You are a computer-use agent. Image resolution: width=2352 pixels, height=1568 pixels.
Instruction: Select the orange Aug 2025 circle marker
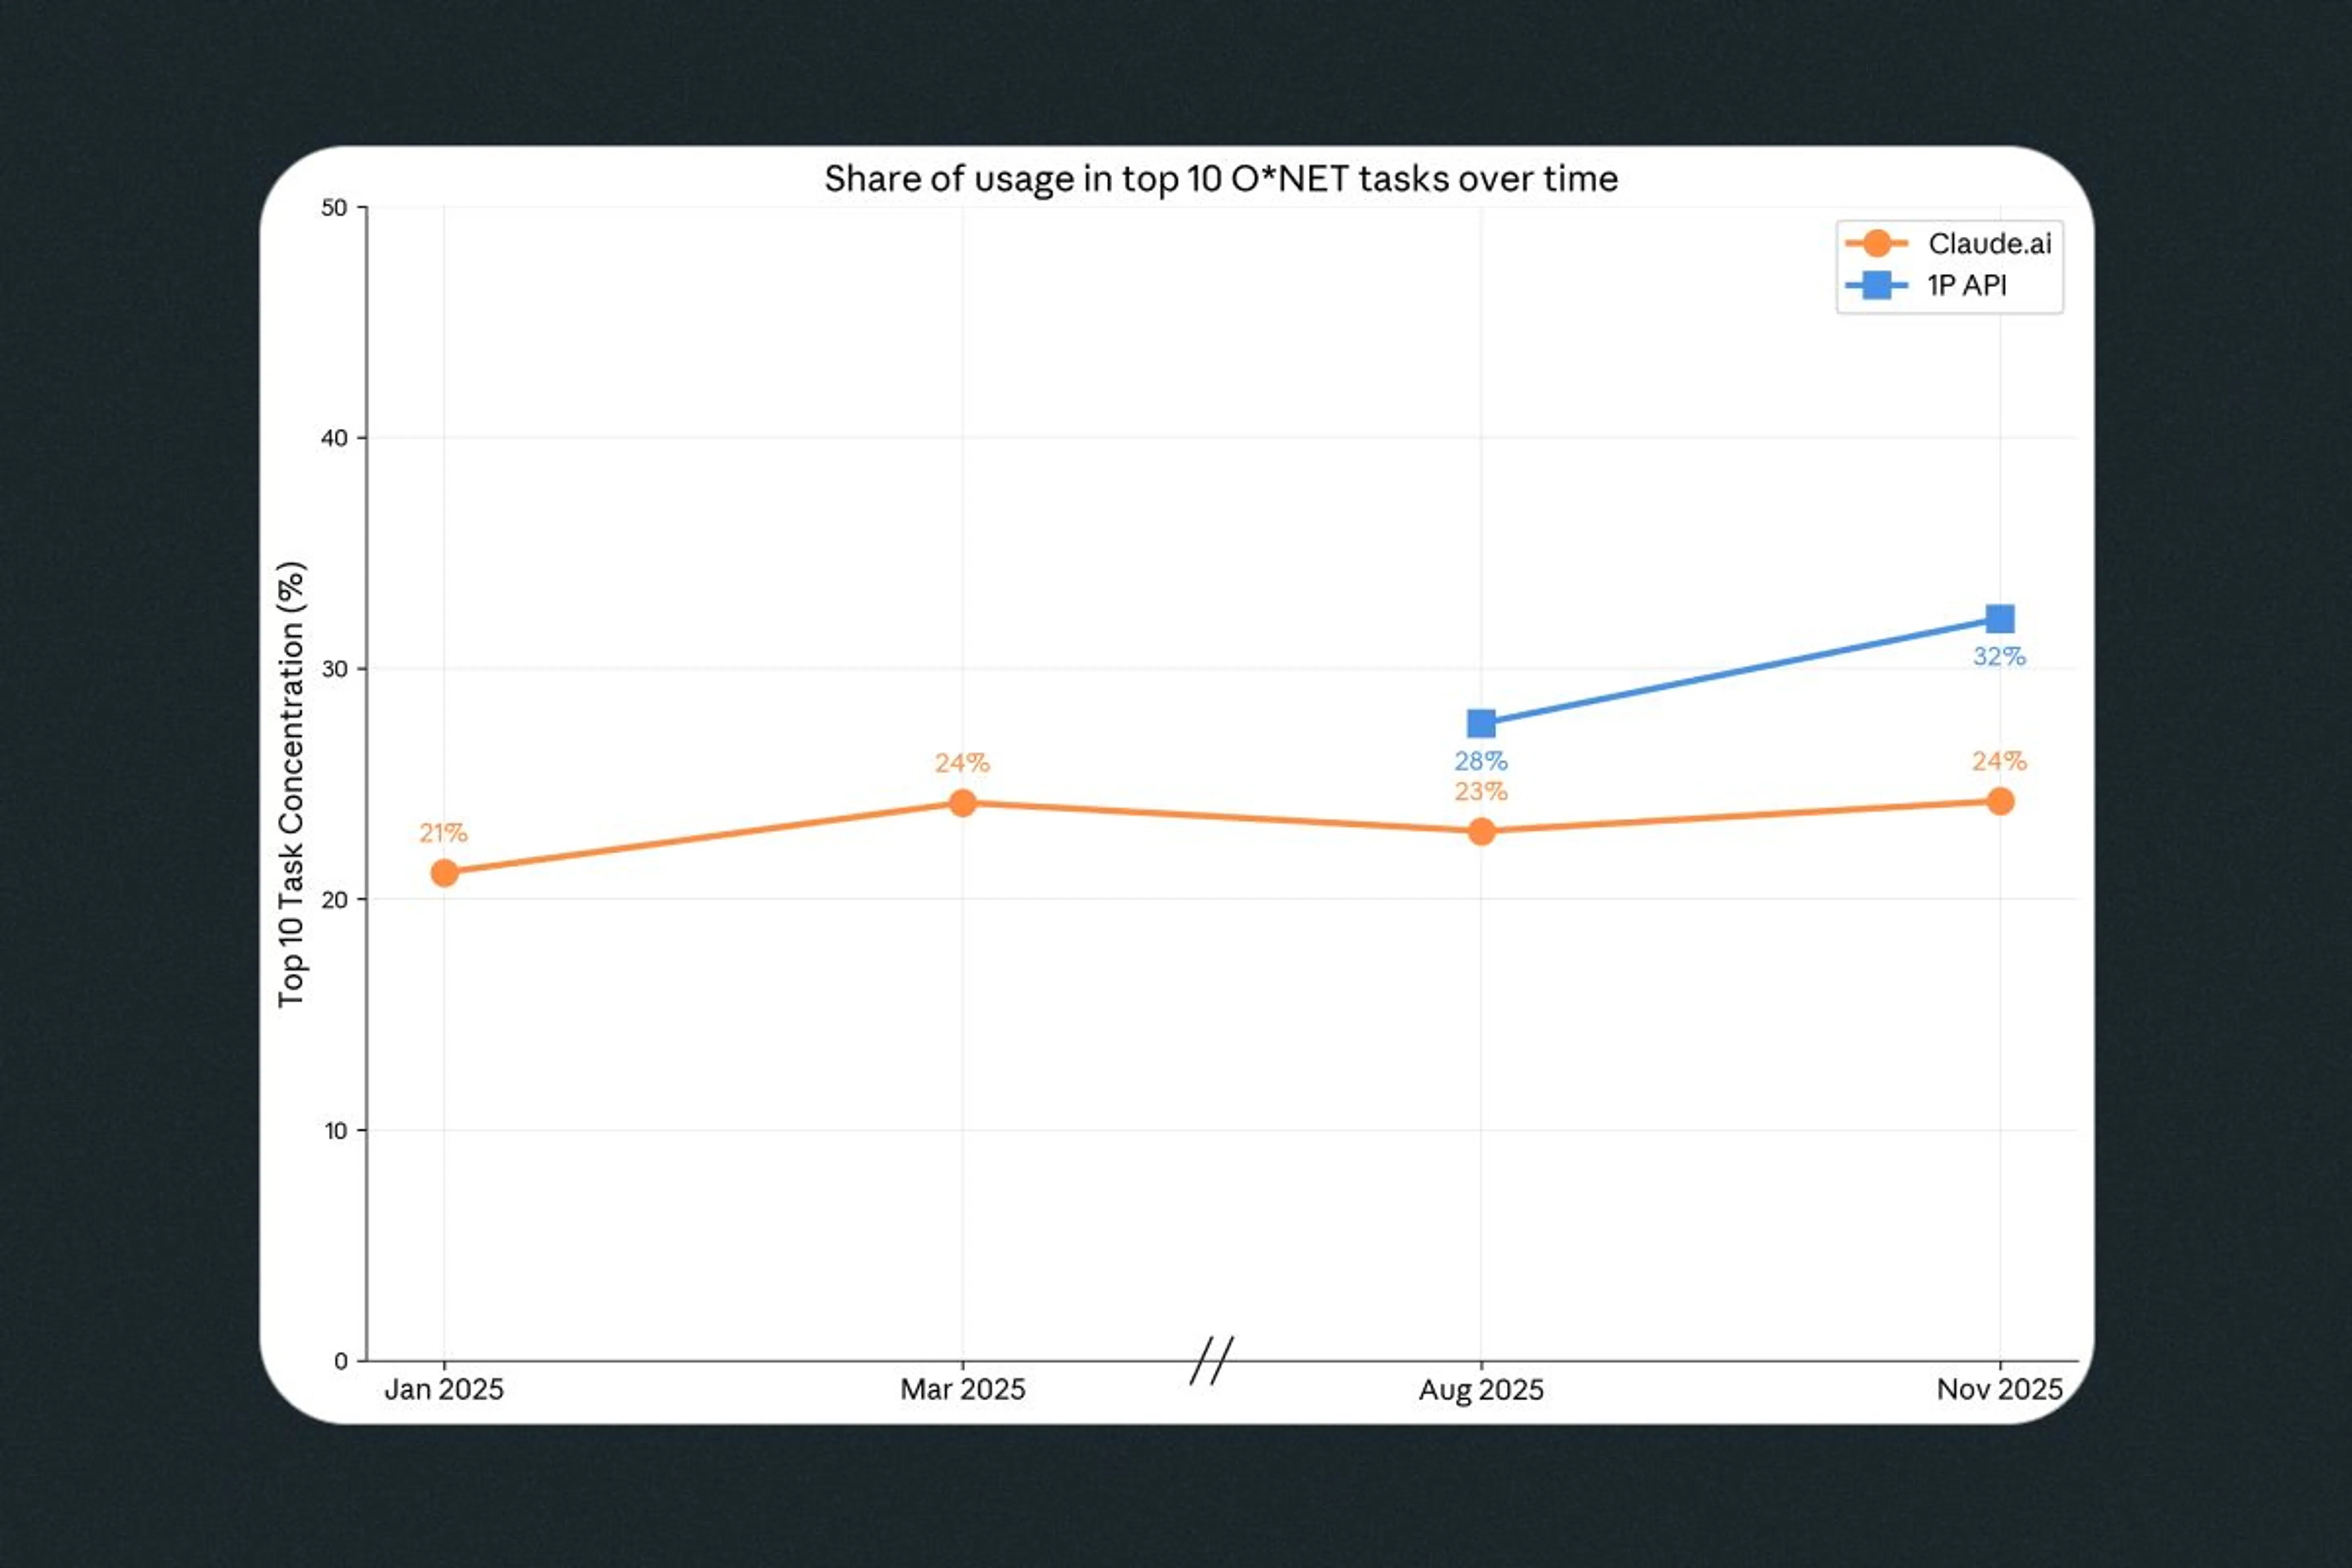(x=1481, y=831)
